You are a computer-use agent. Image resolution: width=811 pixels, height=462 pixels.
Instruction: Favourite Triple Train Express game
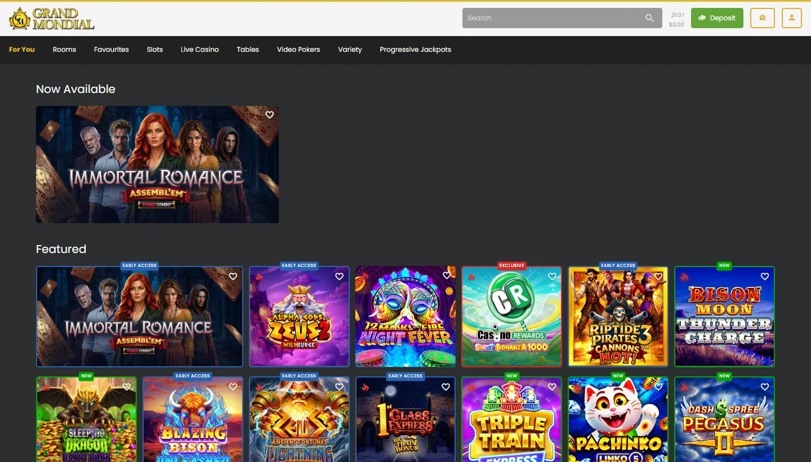(x=552, y=387)
